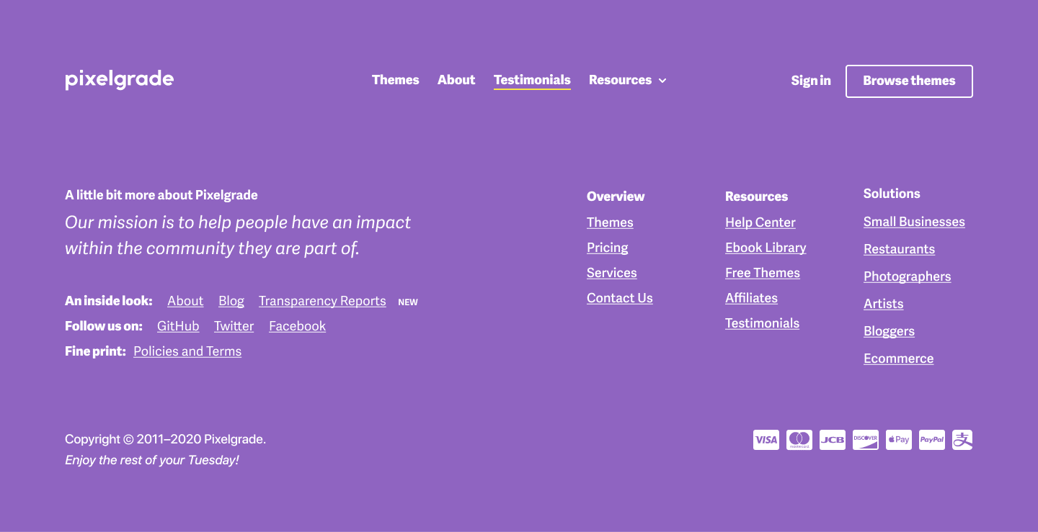Click the Pricing link under Overview
The image size is (1038, 532).
click(x=607, y=247)
